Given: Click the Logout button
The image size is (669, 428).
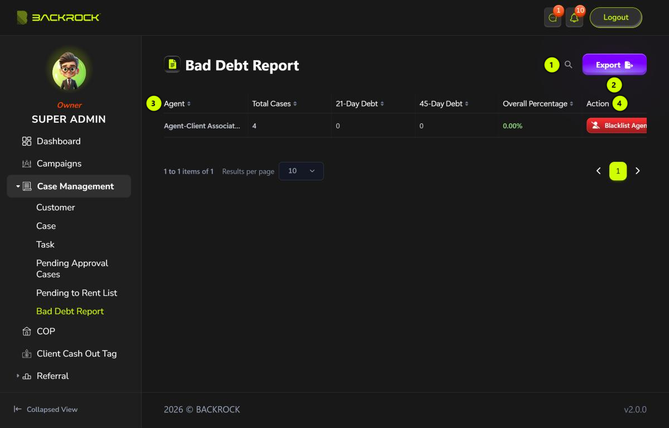Looking at the screenshot, I should 616,17.
